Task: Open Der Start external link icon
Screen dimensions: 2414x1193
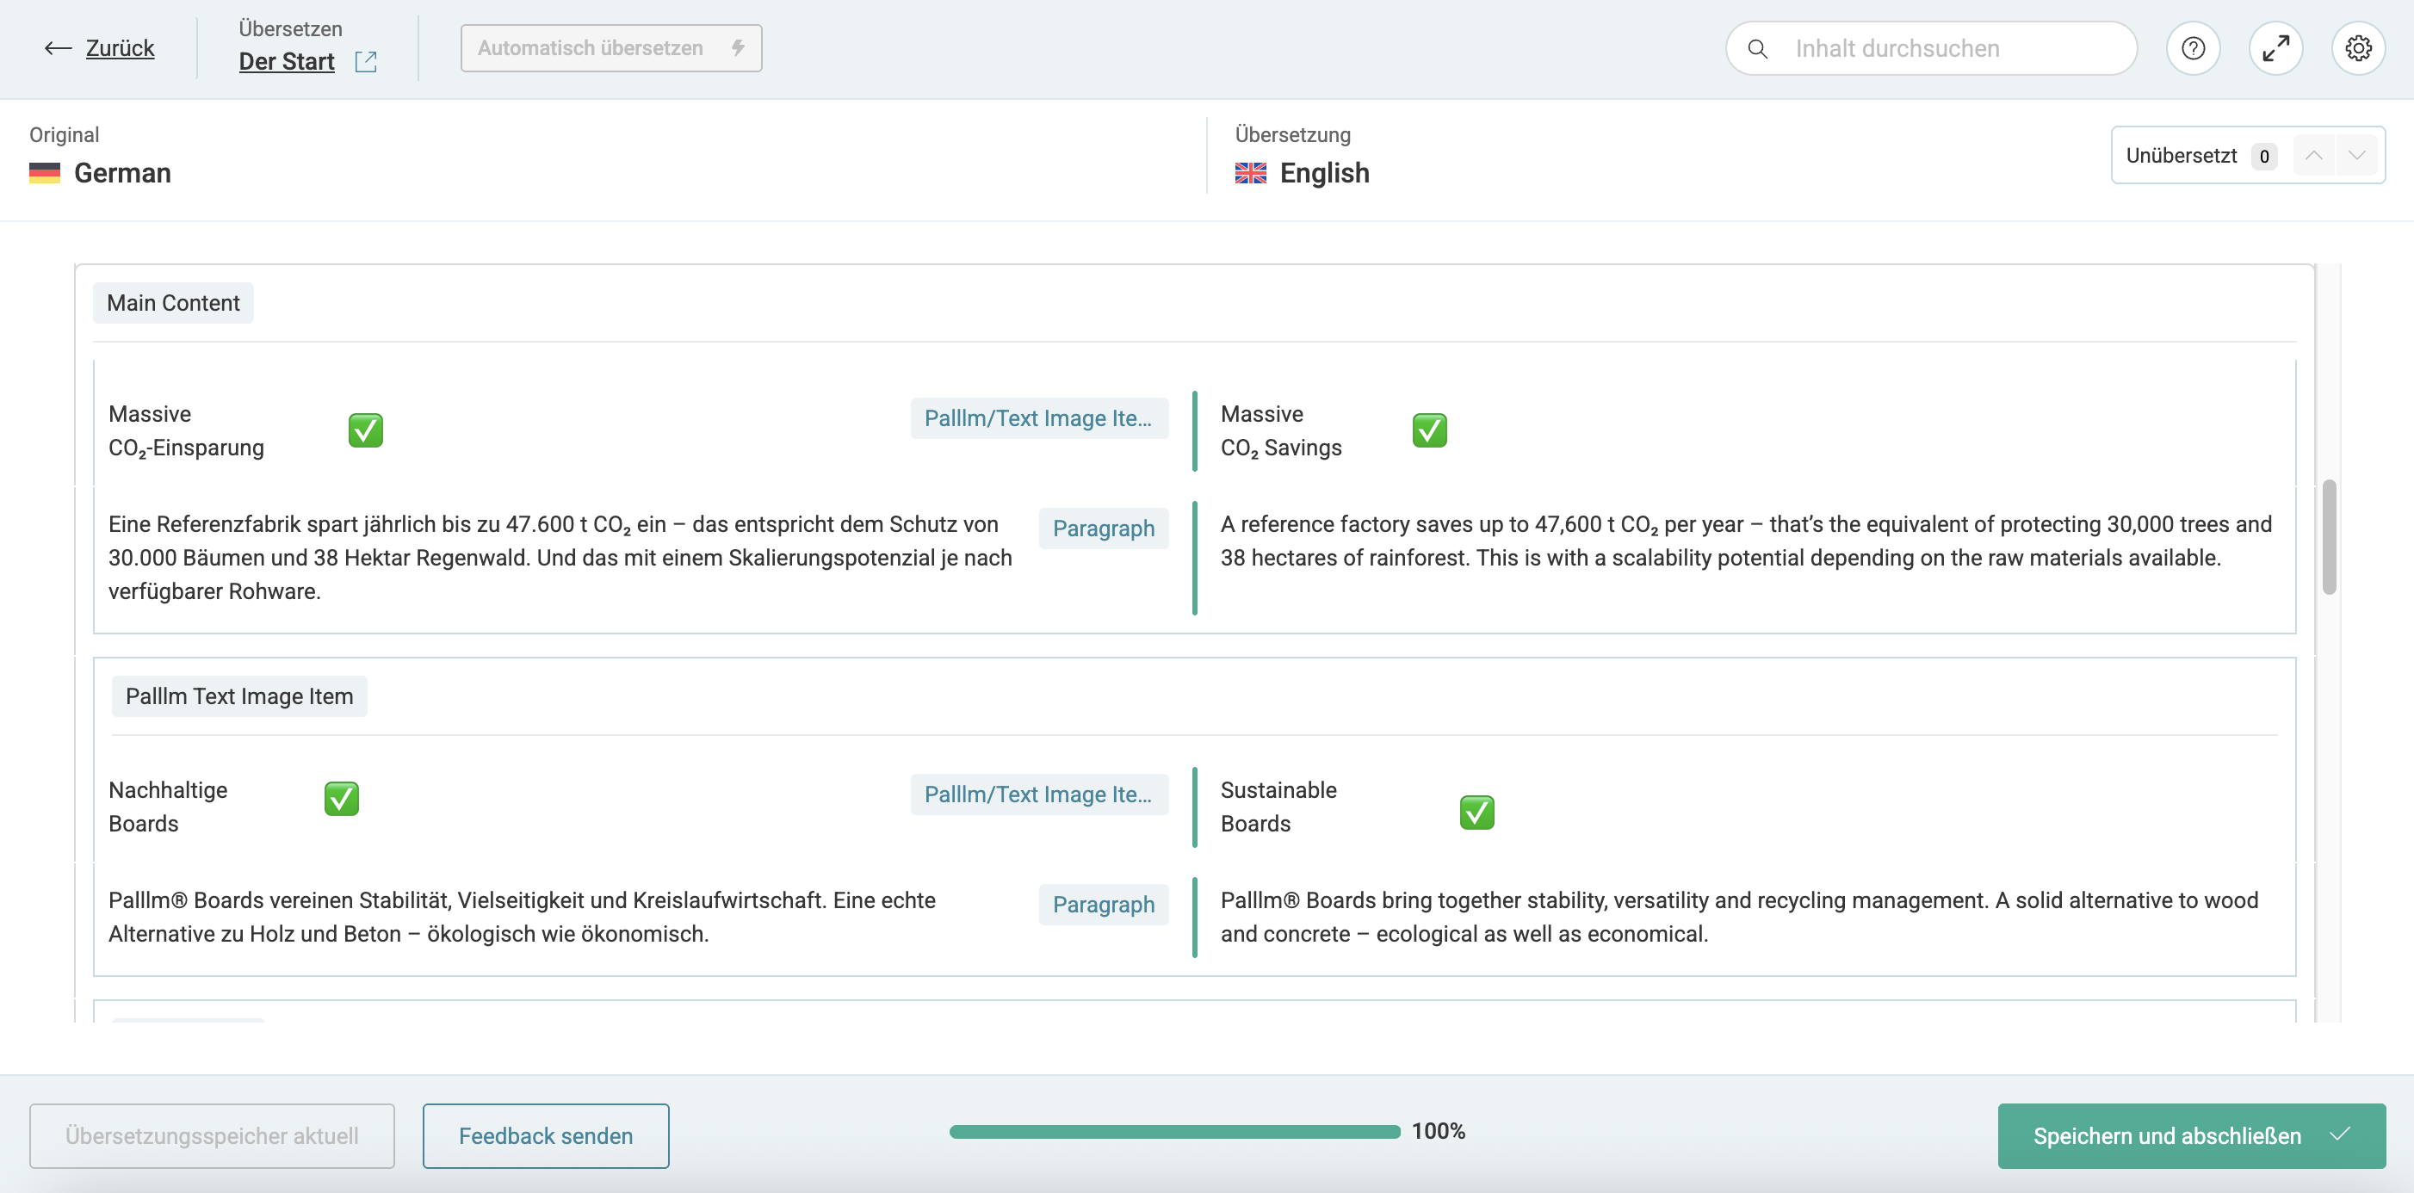Action: pos(366,62)
